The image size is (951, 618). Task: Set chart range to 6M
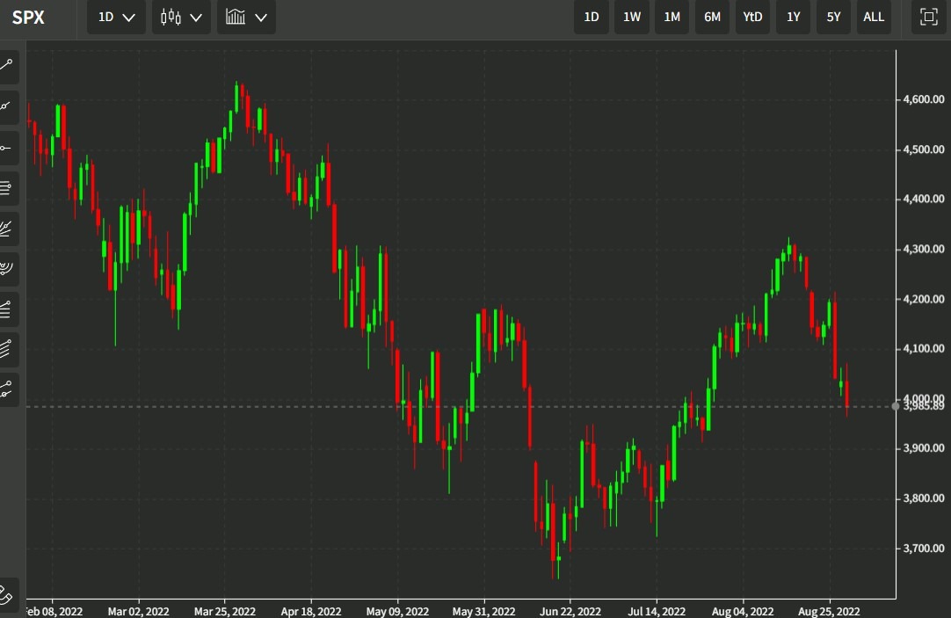(712, 17)
